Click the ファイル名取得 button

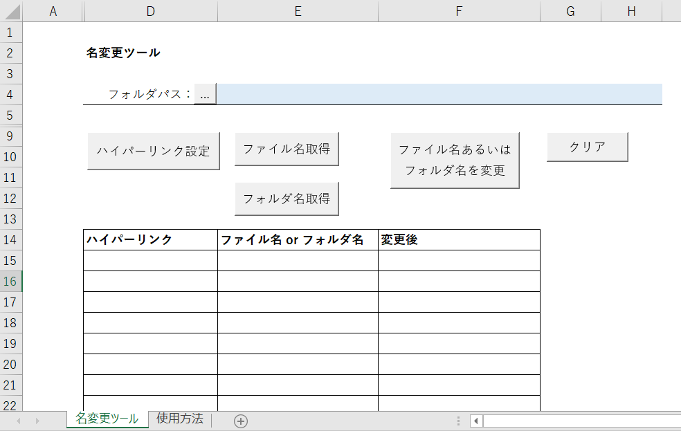287,149
